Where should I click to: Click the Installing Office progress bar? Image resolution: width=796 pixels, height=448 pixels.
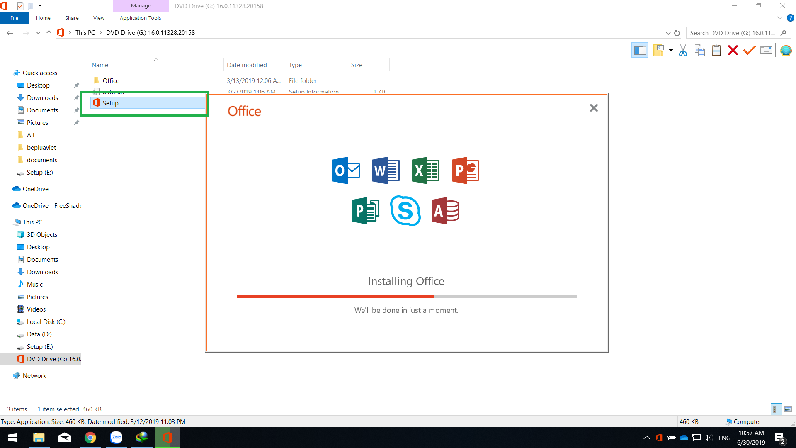point(406,297)
